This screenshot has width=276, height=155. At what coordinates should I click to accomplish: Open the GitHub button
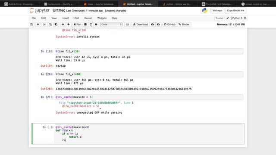(169, 25)
